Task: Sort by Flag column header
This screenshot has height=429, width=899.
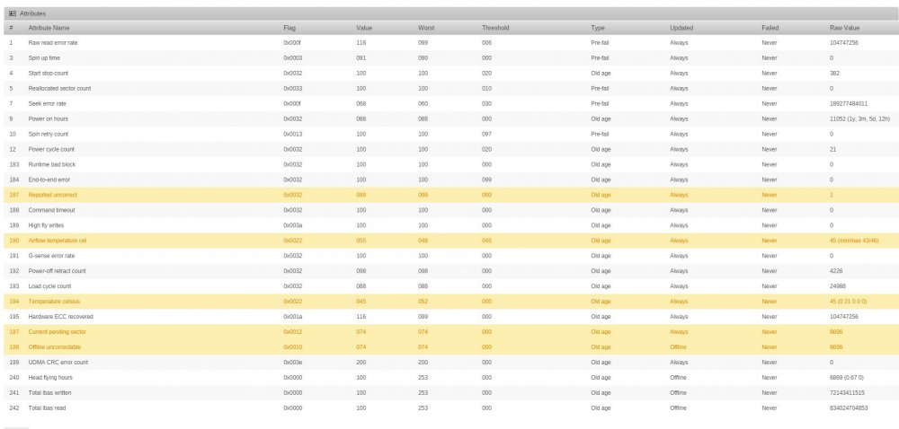Action: (289, 28)
